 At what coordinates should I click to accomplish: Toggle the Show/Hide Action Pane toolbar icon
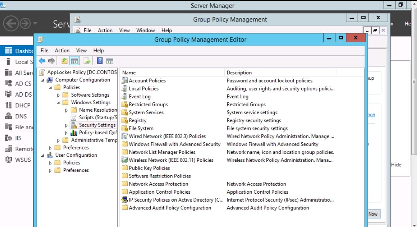pyautogui.click(x=110, y=61)
